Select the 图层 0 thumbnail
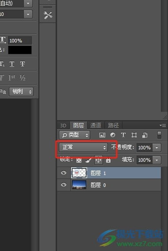Image resolution: width=168 pixels, height=251 pixels. pyautogui.click(x=79, y=185)
